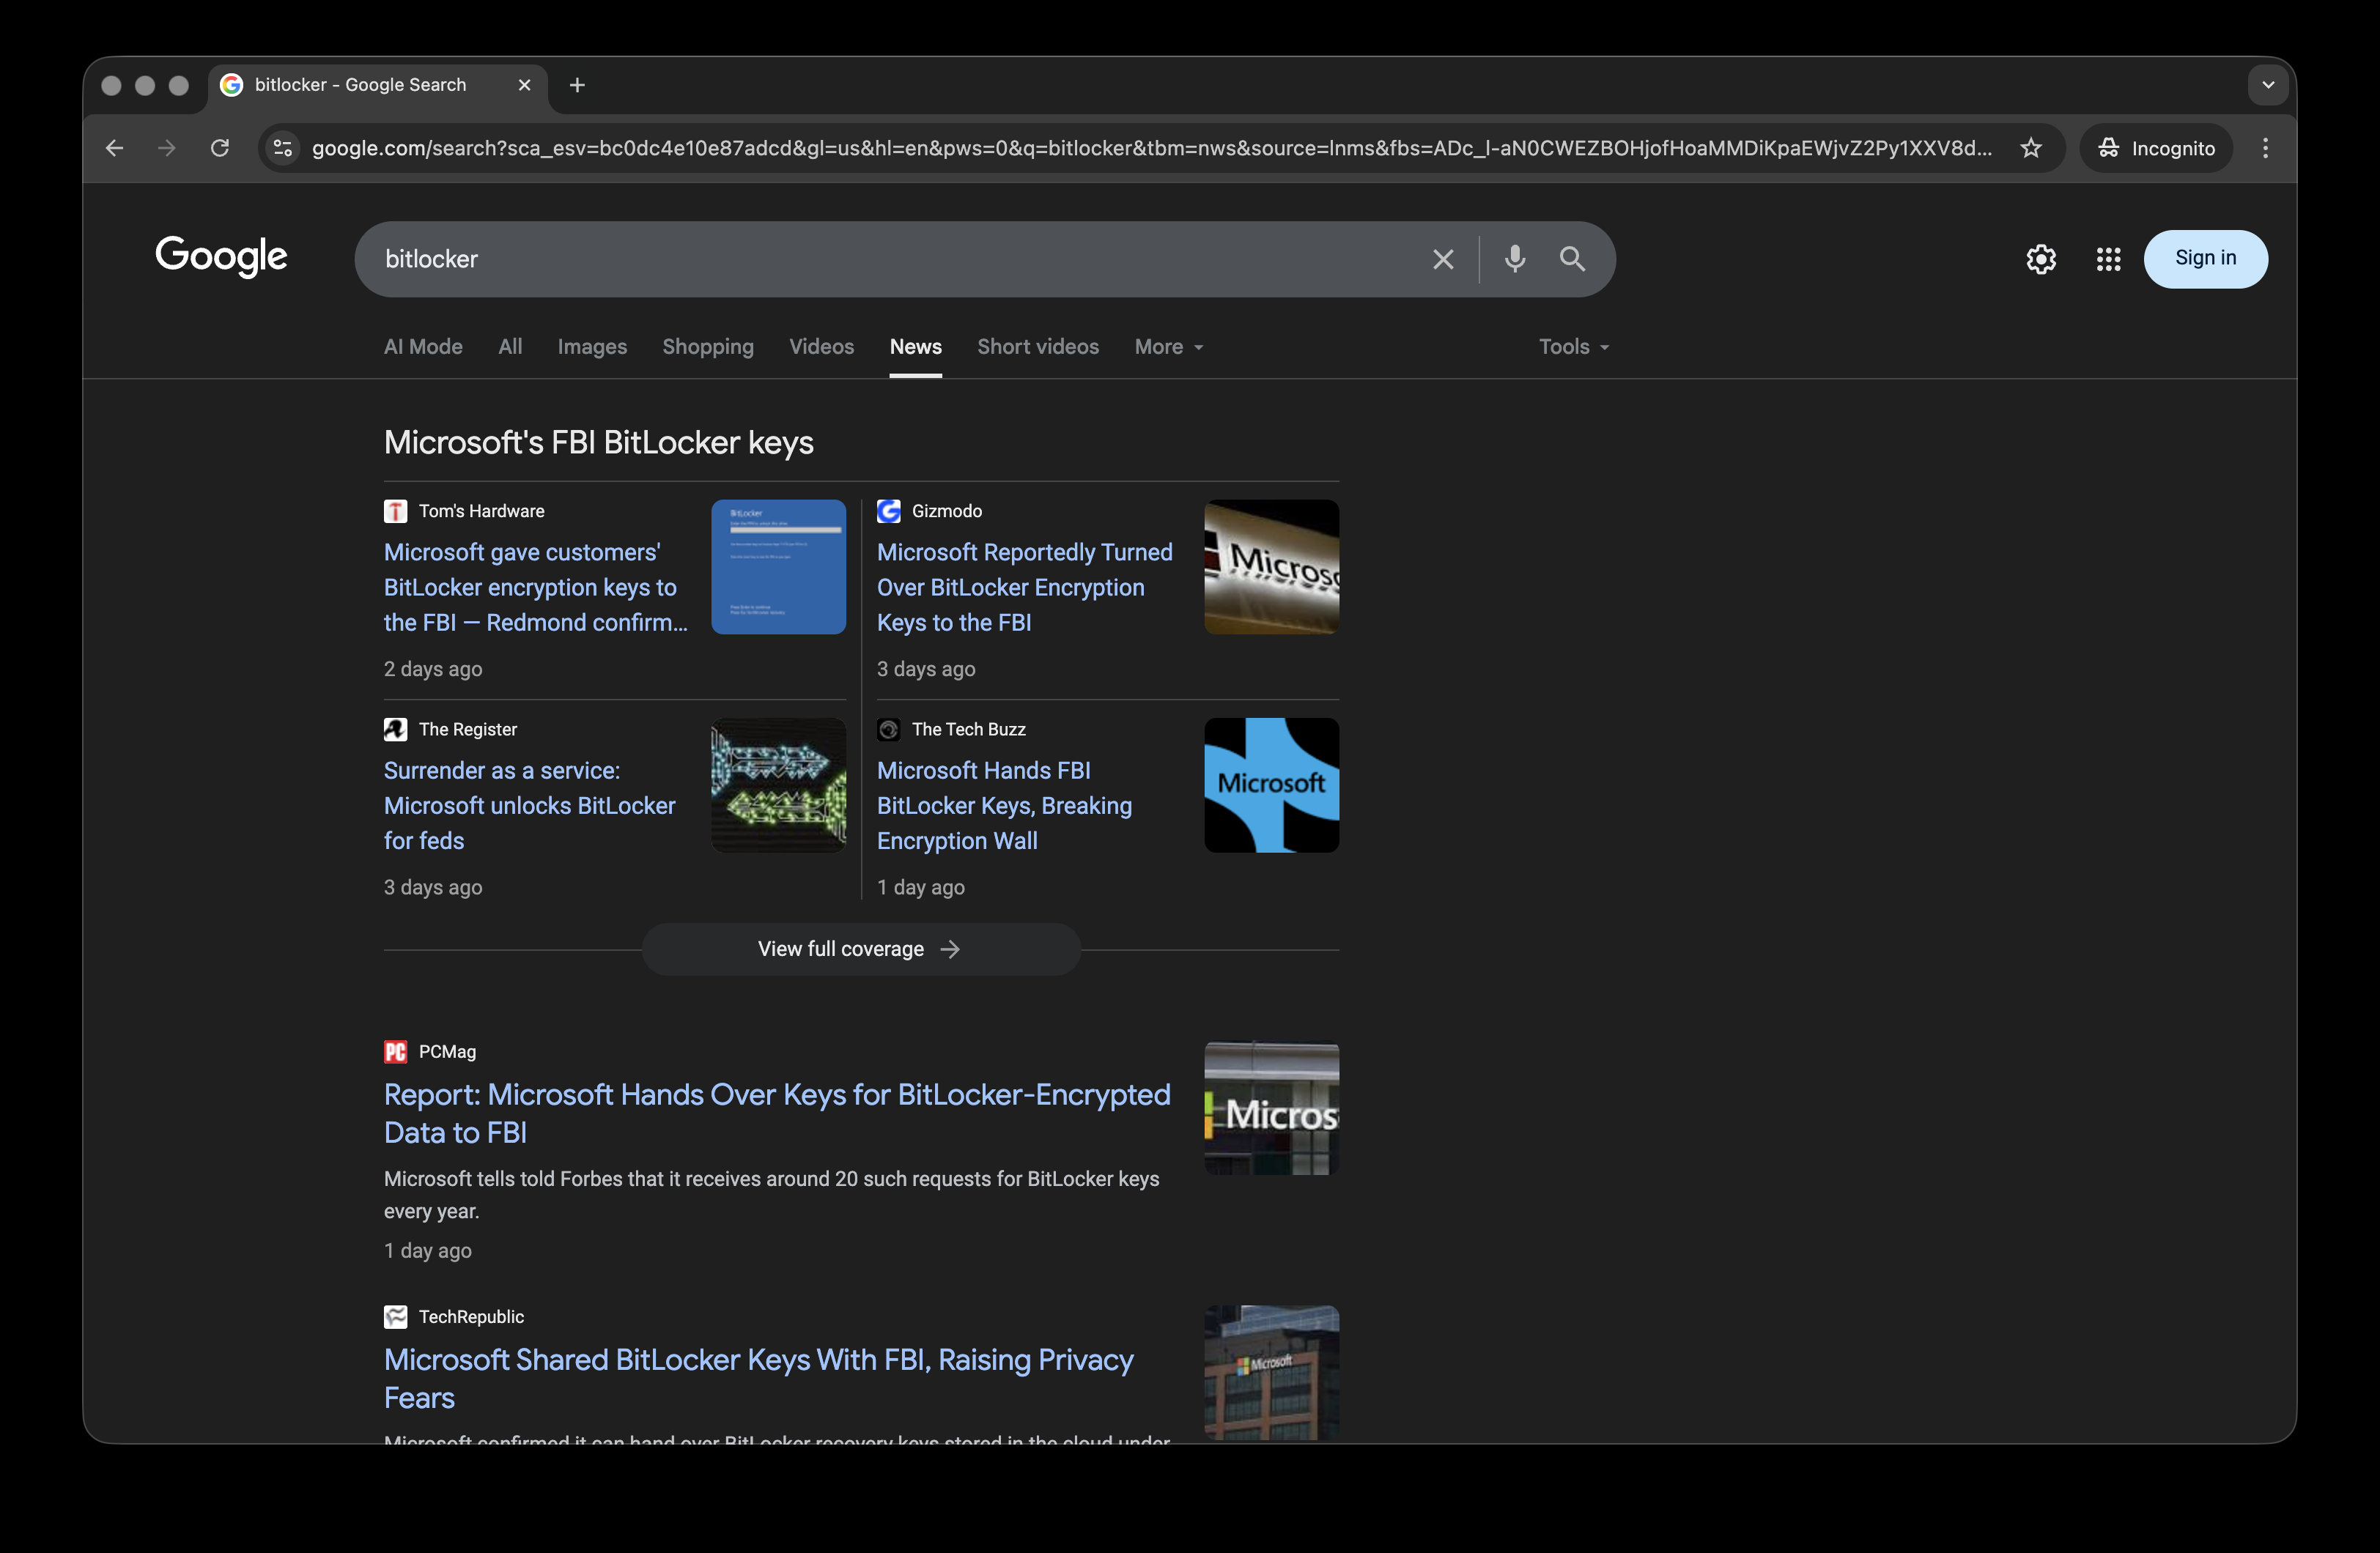The image size is (2380, 1553).
Task: Open the Google apps grid
Action: (x=2108, y=259)
